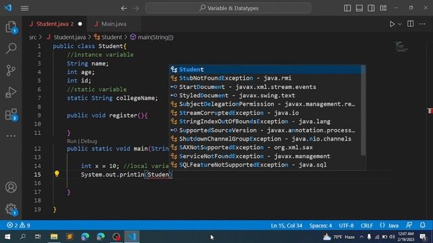
Task: Click the Ln 15, Col 34 status
Action: [x=286, y=225]
